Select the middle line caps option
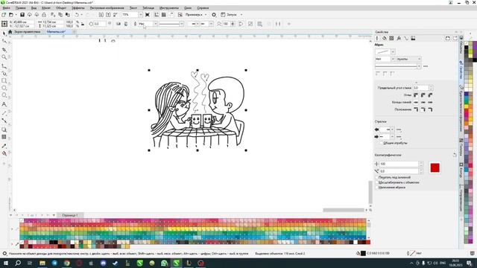Viewport: 477px width, 268px height. [x=423, y=102]
